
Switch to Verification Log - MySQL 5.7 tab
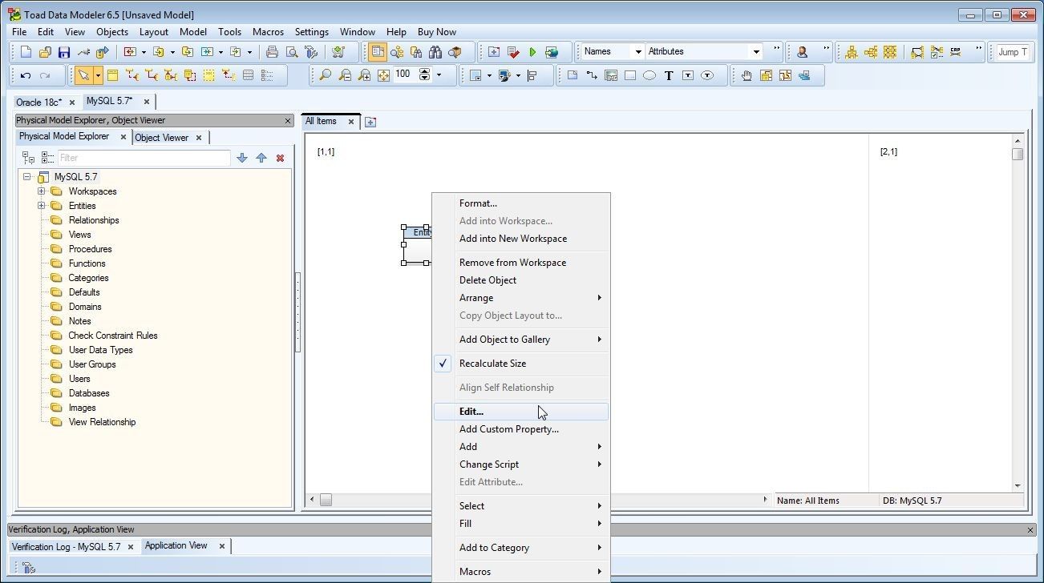(x=66, y=547)
